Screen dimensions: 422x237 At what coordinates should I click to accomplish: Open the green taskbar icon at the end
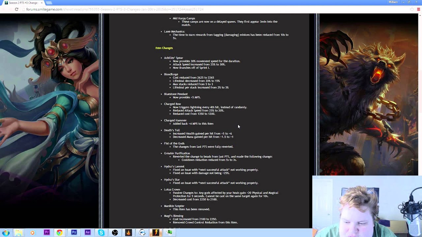coord(169,233)
